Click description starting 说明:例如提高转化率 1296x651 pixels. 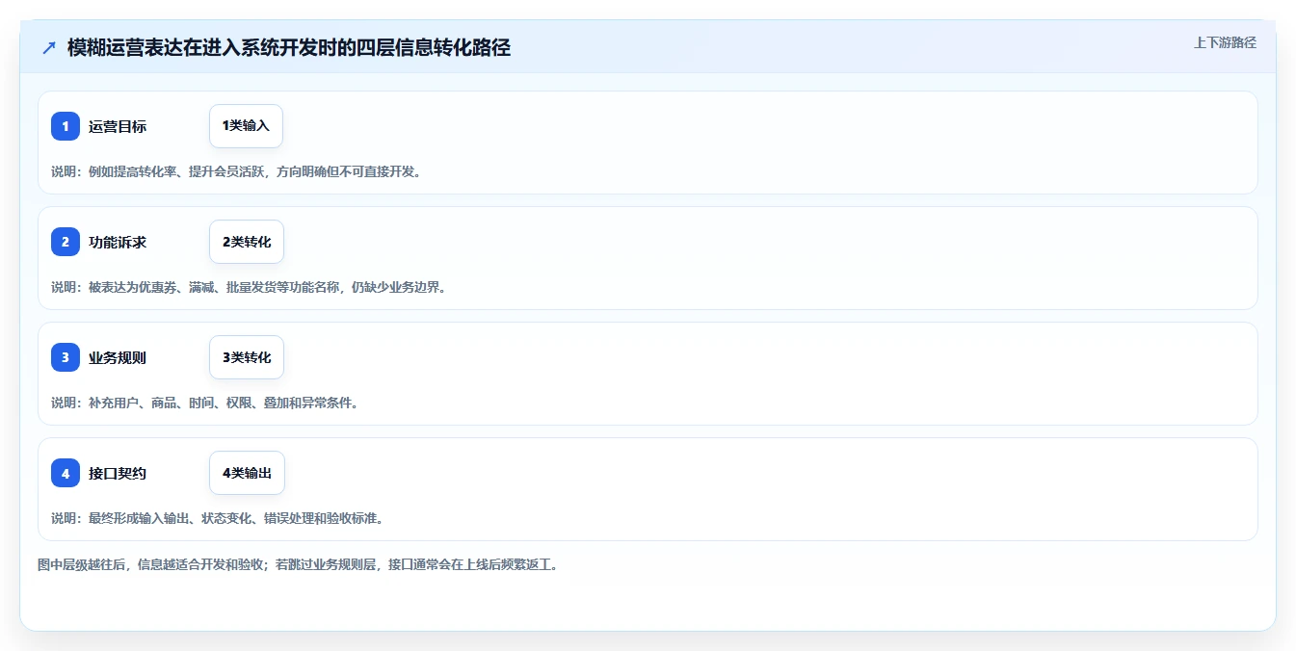236,171
